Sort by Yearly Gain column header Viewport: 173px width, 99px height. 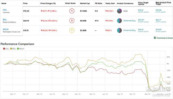pyautogui.click(x=110, y=4)
